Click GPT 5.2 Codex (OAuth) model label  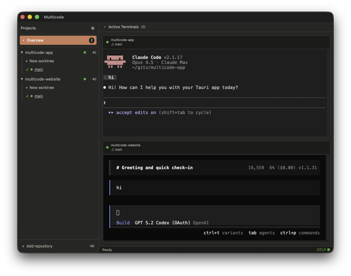coord(162,223)
